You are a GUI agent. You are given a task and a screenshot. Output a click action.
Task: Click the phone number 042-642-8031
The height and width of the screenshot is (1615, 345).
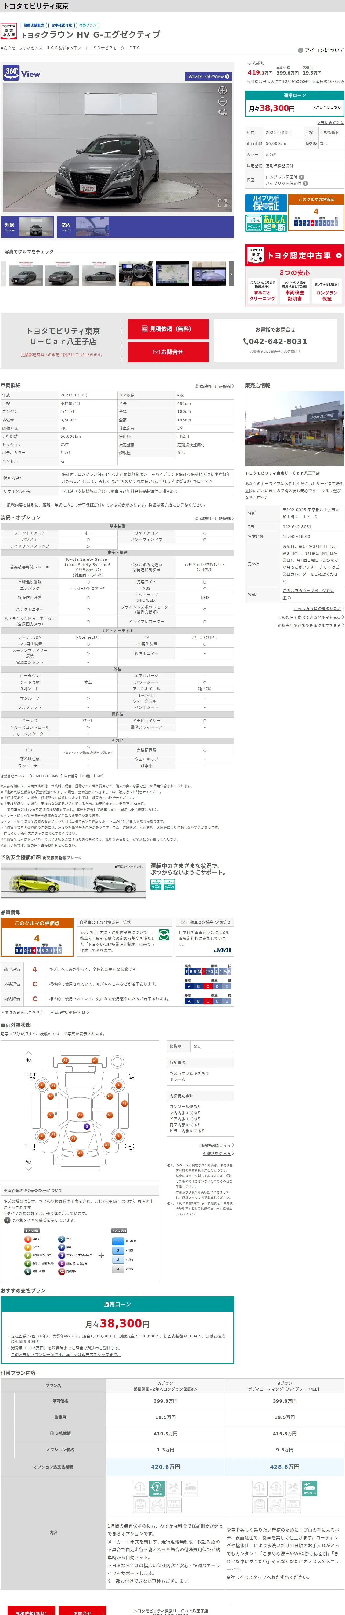275,342
